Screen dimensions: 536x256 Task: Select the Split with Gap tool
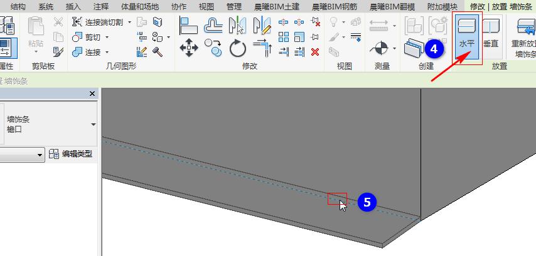pyautogui.click(x=299, y=23)
